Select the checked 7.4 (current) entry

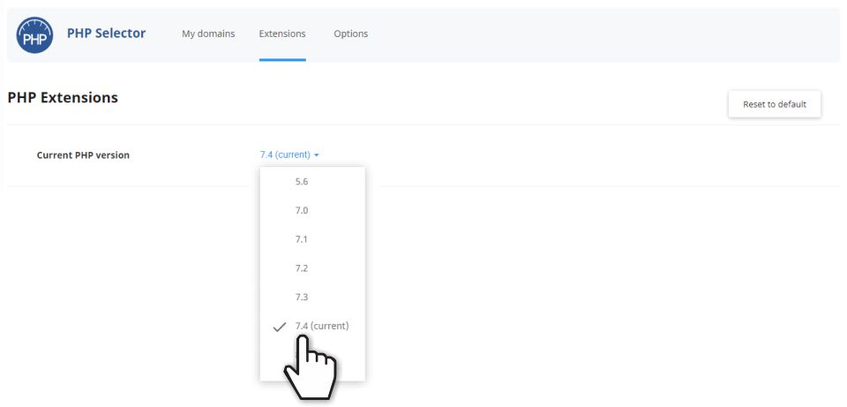312,326
